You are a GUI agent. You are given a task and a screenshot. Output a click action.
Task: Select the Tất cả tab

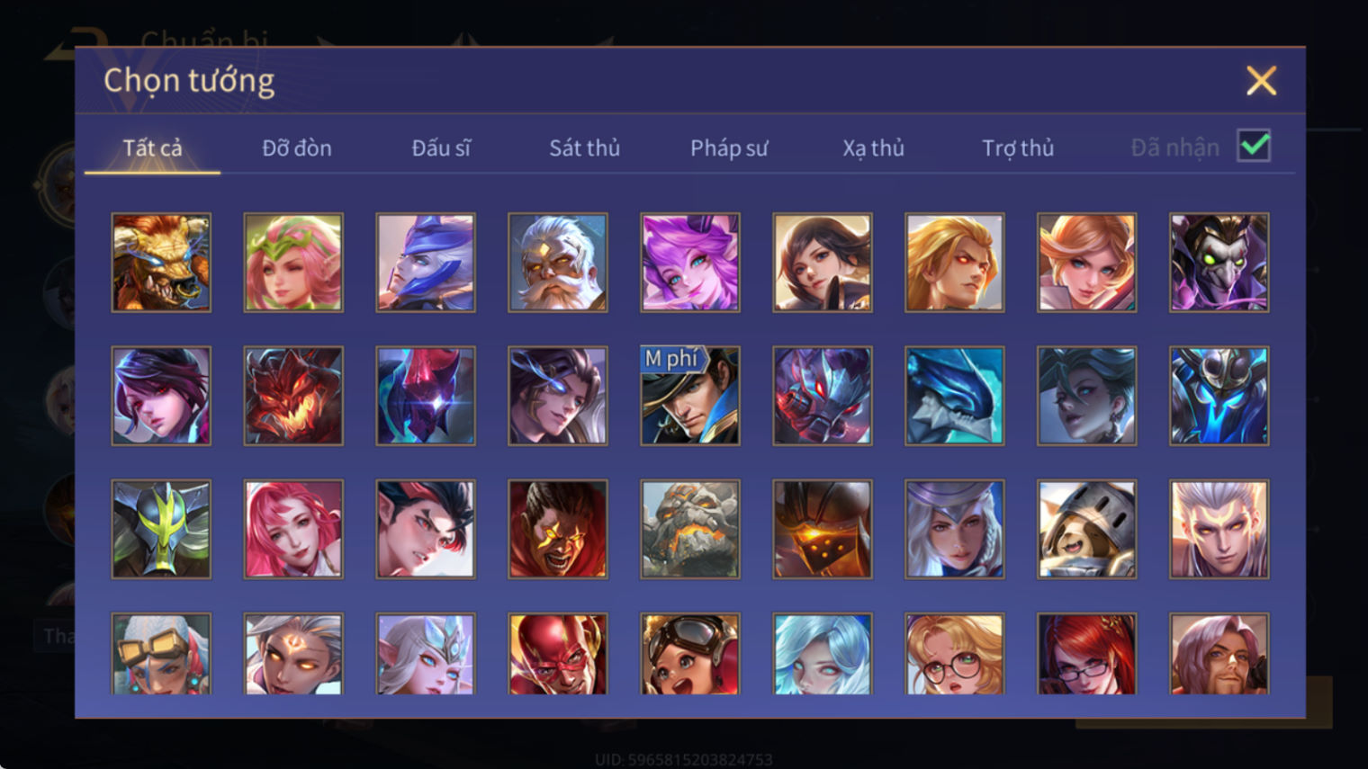pos(152,148)
